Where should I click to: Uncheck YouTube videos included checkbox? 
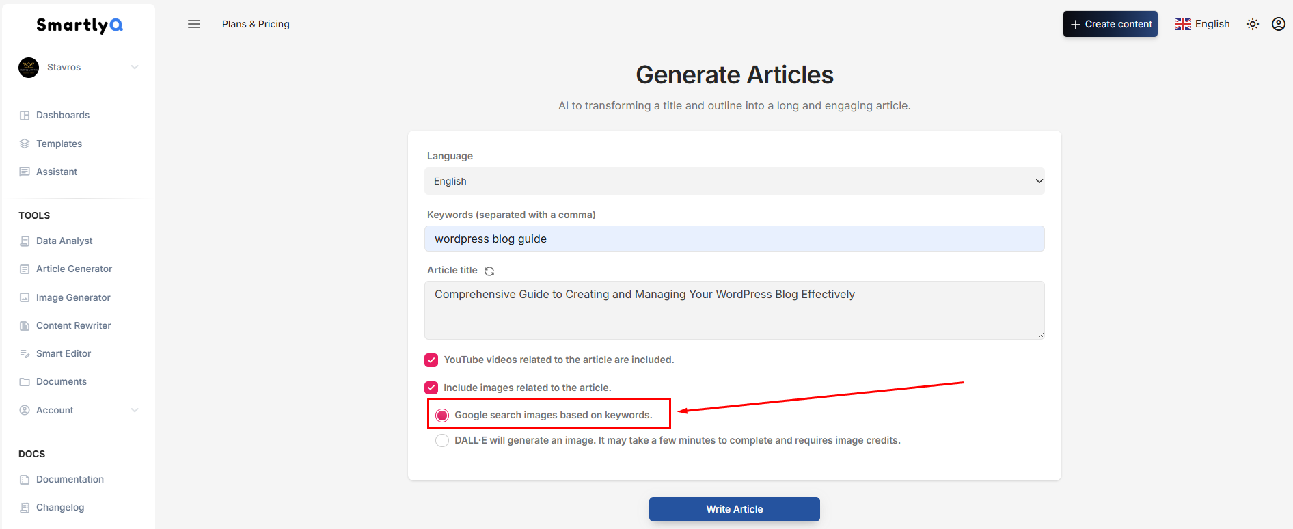point(431,360)
